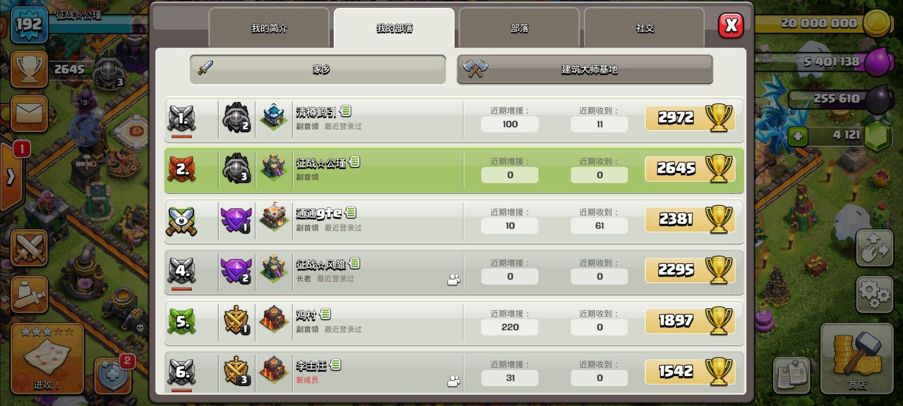
Task: Open the crossed swords clan war icon
Action: (x=29, y=248)
